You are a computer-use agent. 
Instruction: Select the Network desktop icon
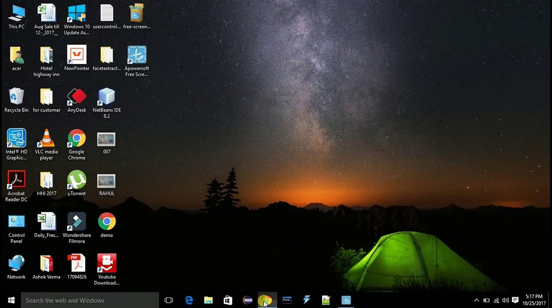click(x=16, y=267)
